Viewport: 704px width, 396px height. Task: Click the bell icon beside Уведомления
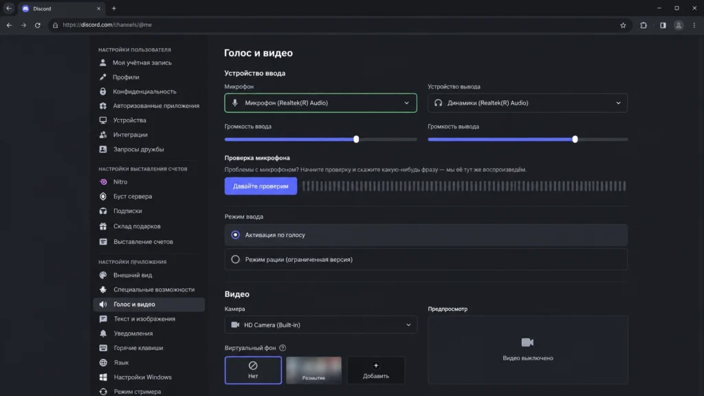pyautogui.click(x=103, y=333)
